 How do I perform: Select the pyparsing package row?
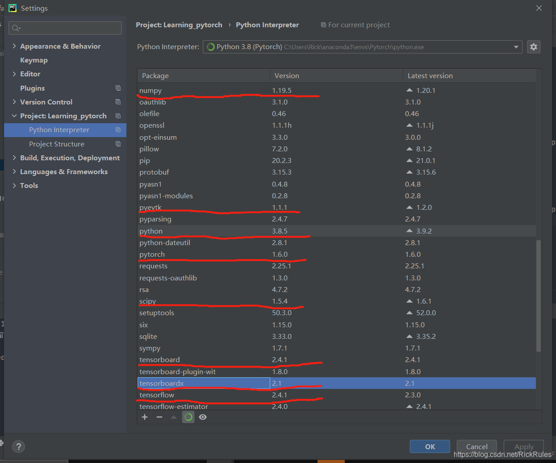pos(337,219)
